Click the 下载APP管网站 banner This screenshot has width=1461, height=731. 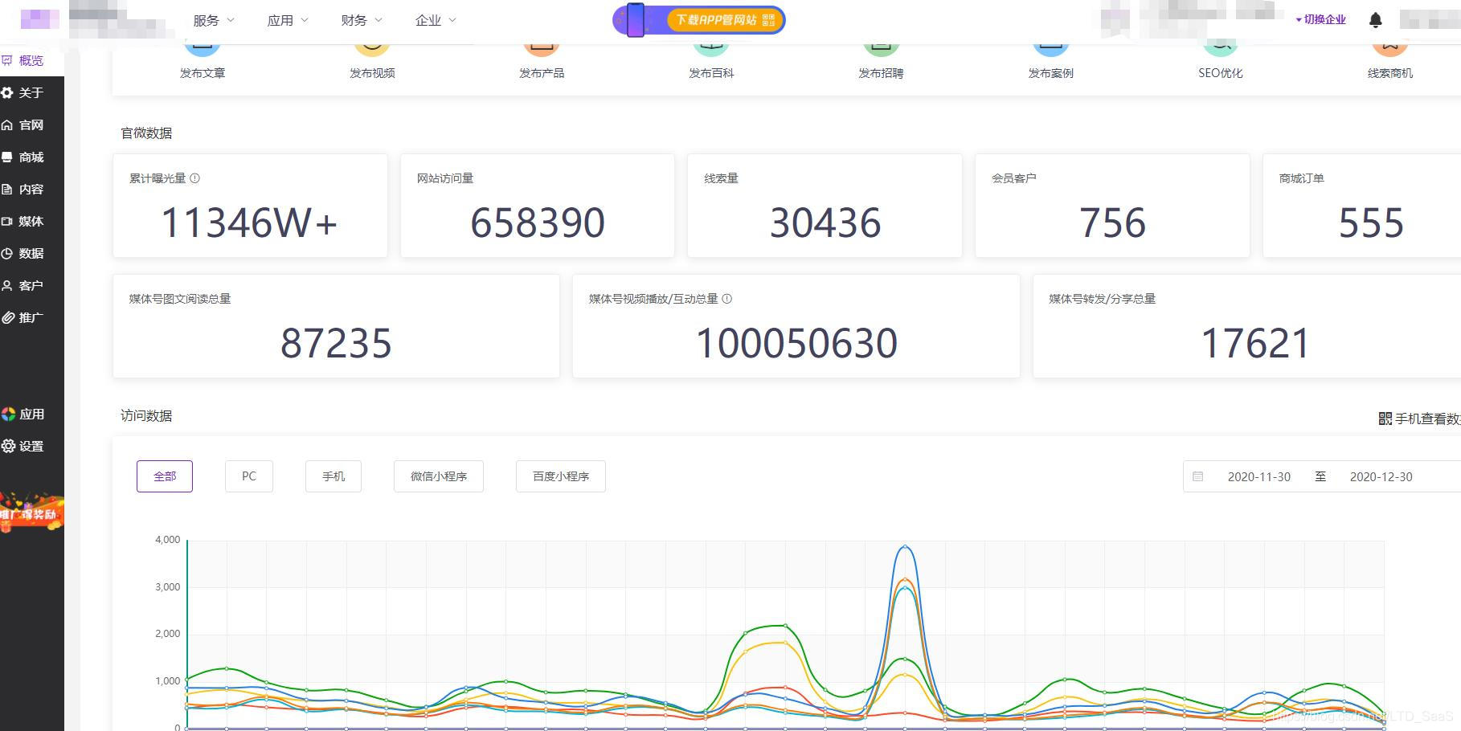click(x=699, y=20)
